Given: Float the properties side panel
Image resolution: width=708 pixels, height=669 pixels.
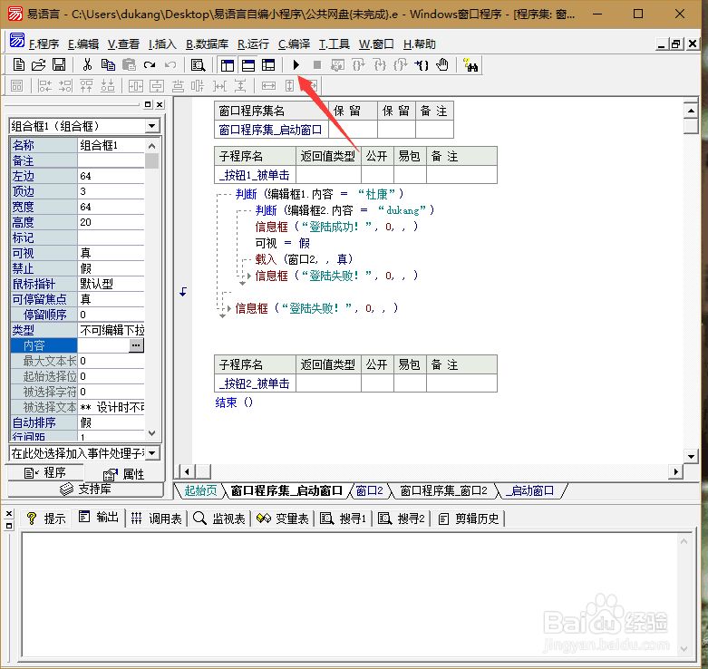Looking at the screenshot, I should (148, 105).
